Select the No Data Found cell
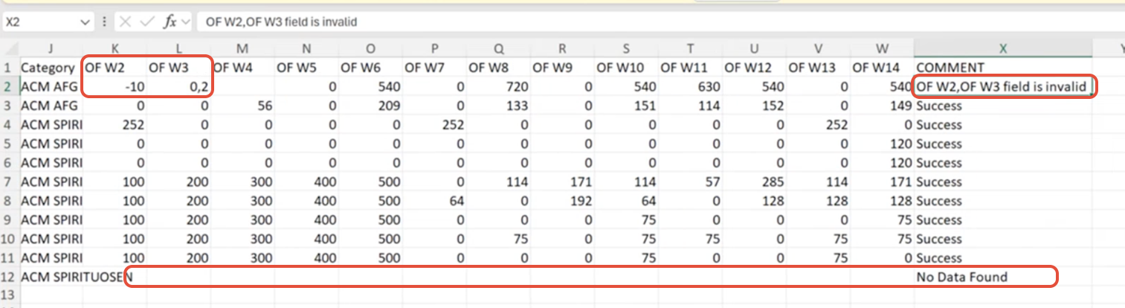Viewport: 1125px width, 308px height. coord(1002,277)
